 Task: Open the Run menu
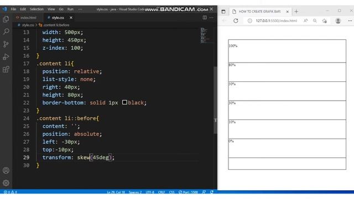(x=70, y=9)
